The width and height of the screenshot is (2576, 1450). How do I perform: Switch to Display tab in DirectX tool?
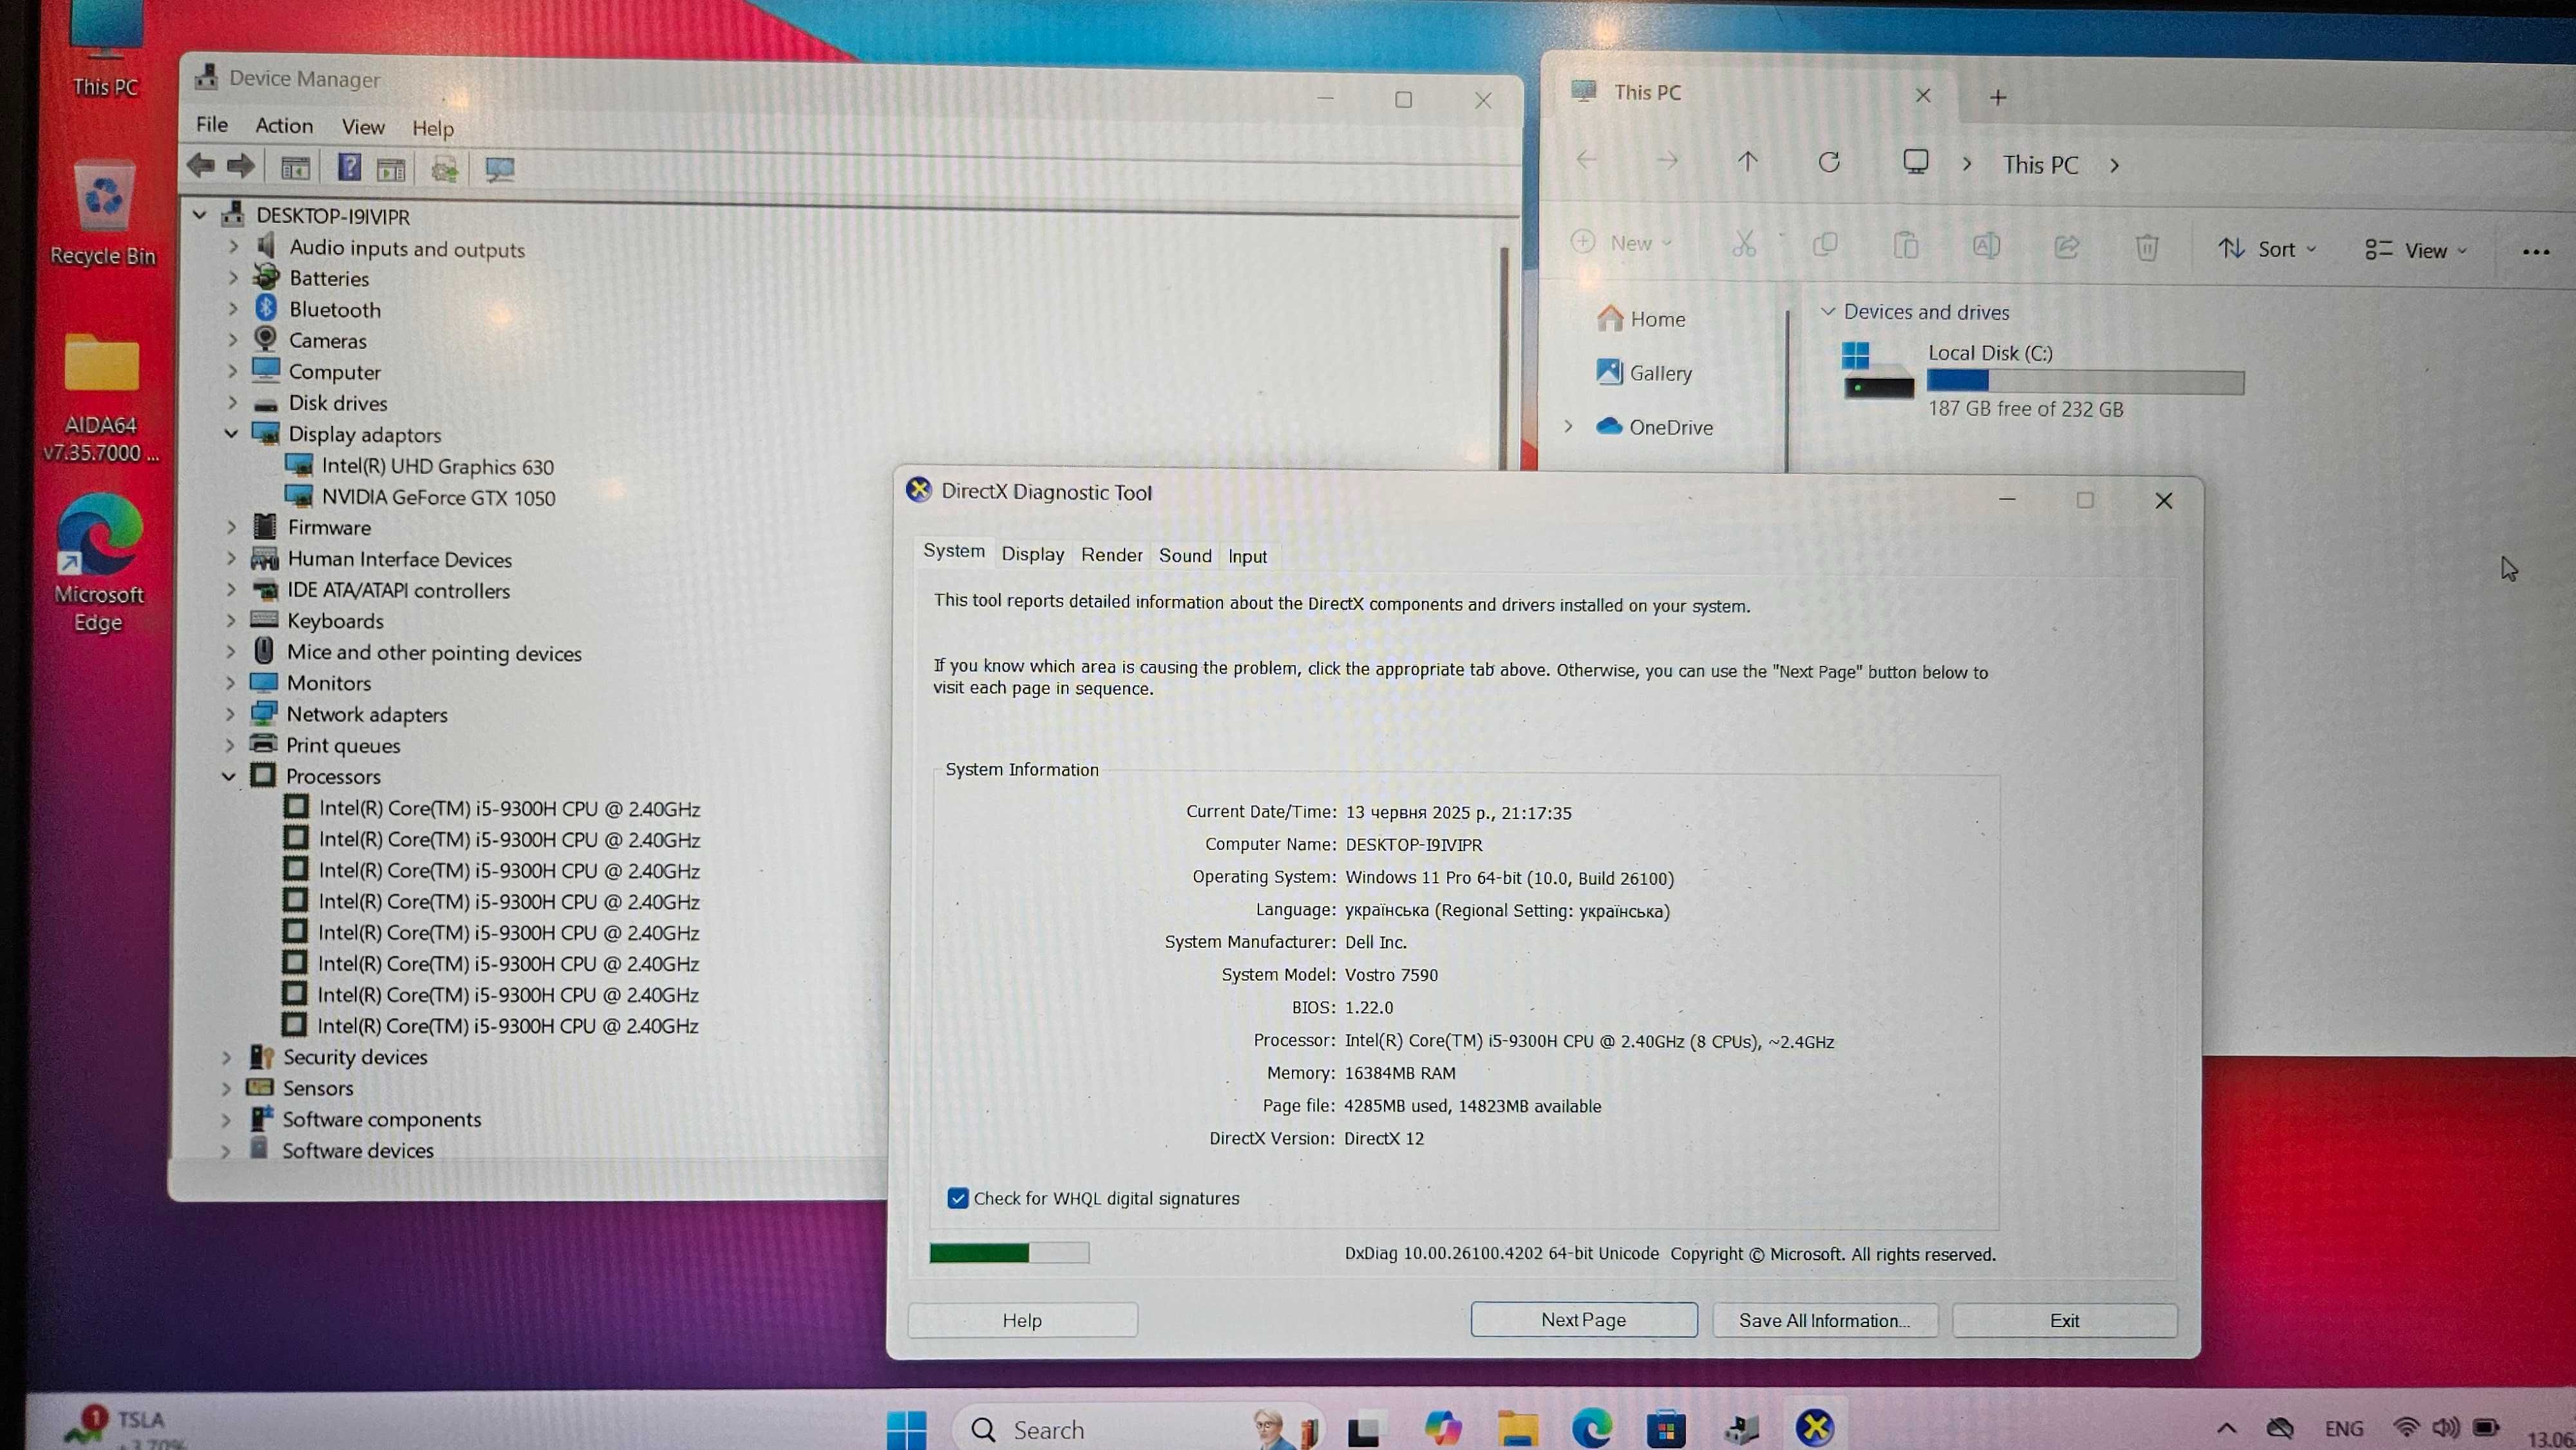pyautogui.click(x=1033, y=554)
